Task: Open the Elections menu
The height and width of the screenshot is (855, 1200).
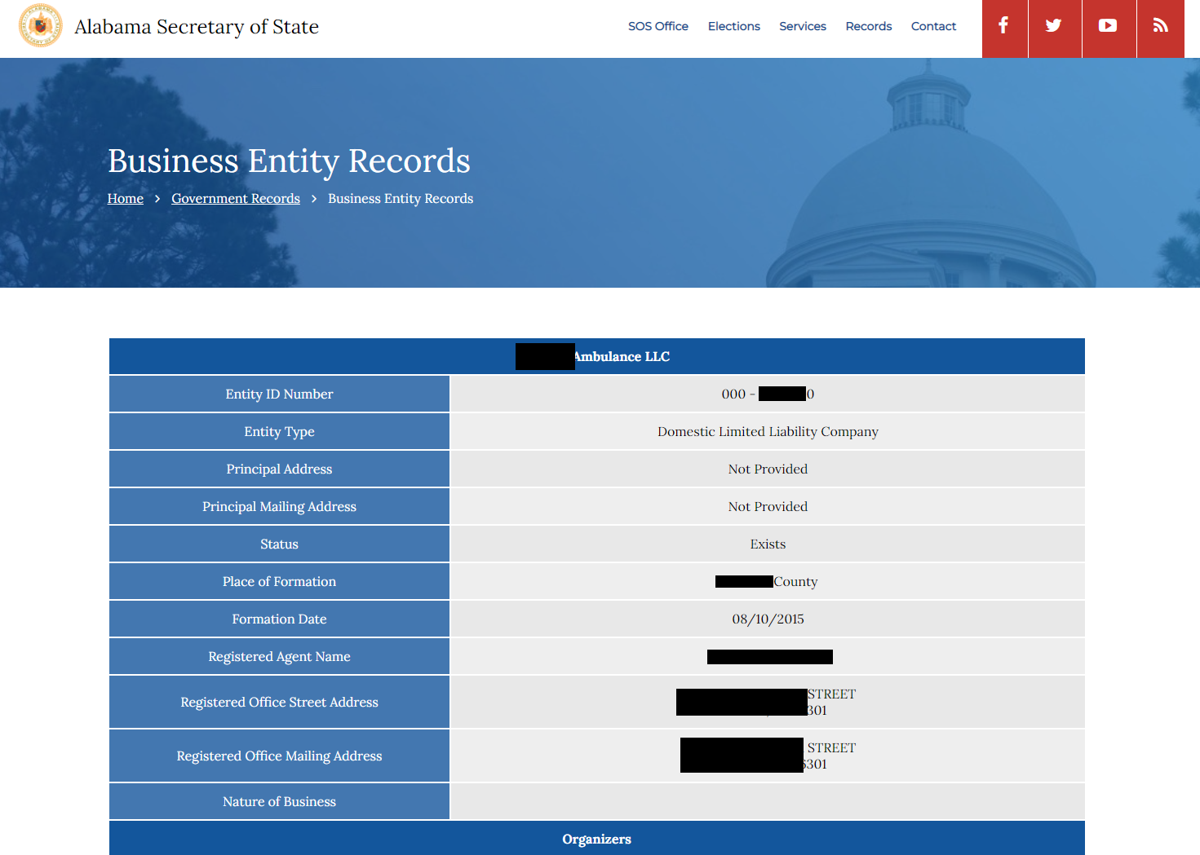Action: point(733,26)
